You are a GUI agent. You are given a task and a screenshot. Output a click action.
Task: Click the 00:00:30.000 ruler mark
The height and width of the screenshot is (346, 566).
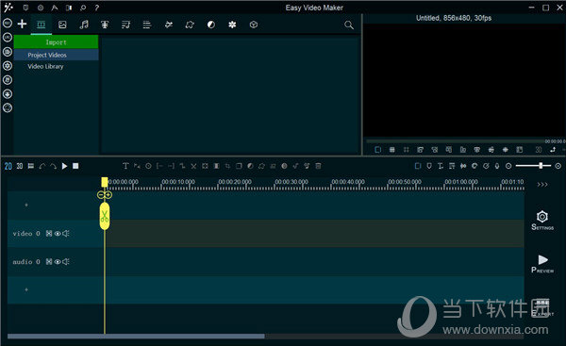(x=291, y=182)
